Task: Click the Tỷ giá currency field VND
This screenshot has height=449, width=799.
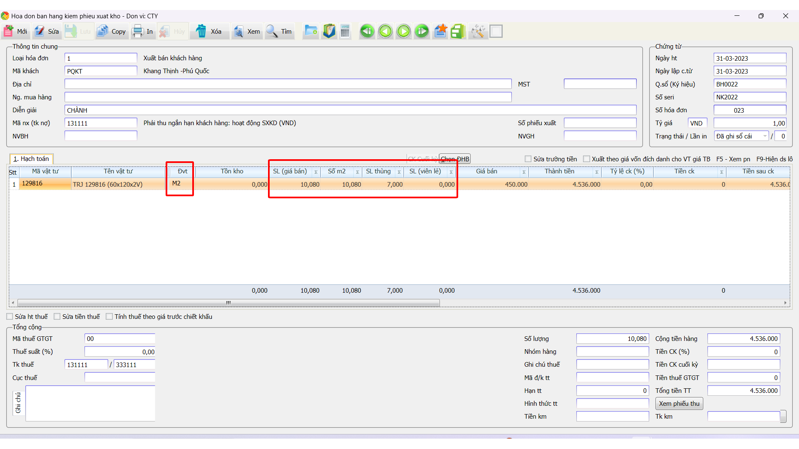Action: click(x=697, y=123)
